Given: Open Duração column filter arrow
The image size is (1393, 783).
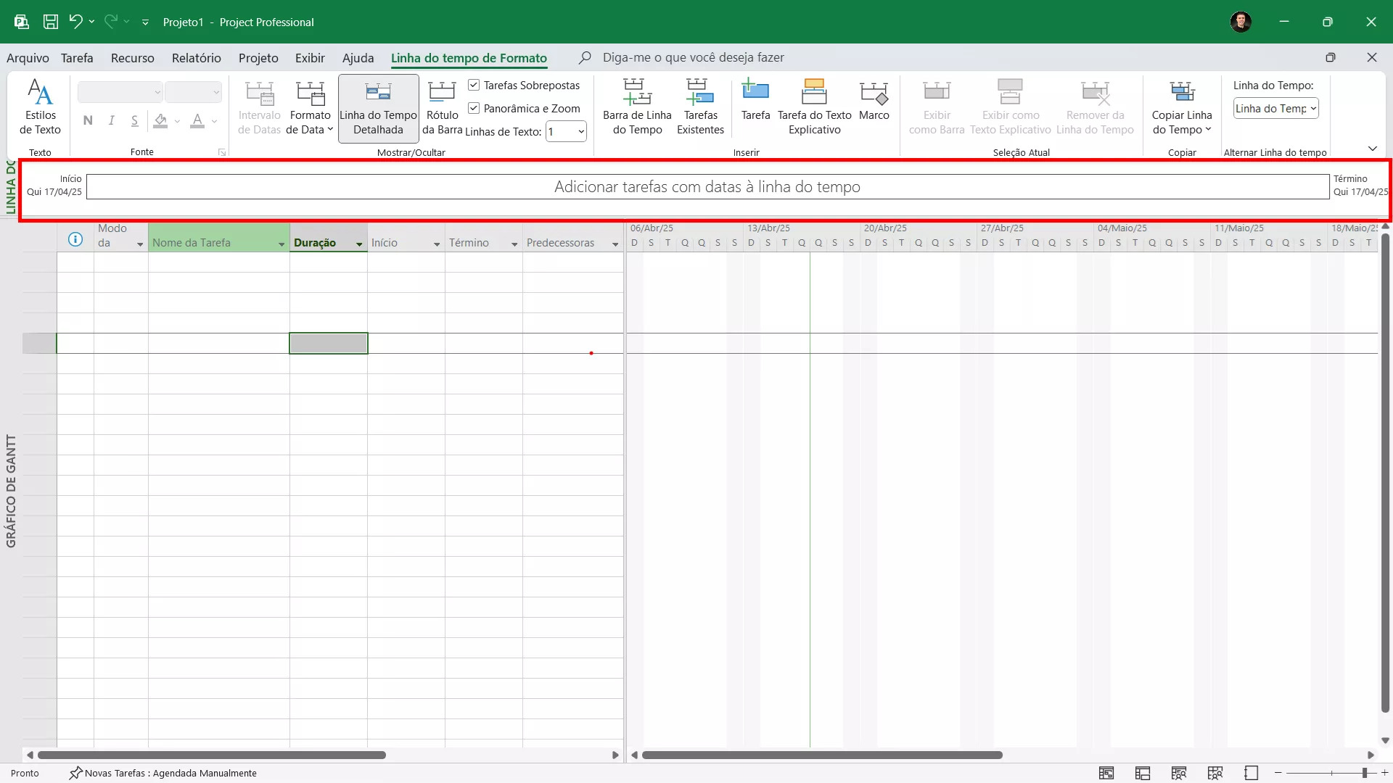Looking at the screenshot, I should coord(359,244).
